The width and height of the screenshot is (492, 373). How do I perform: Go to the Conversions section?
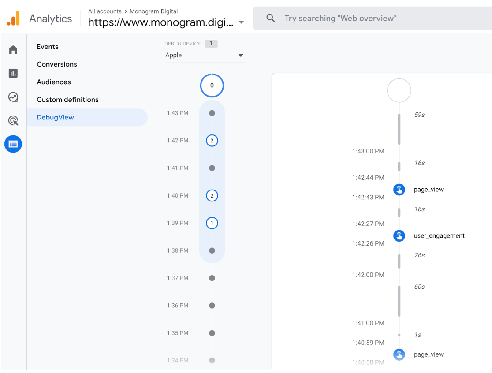(x=57, y=64)
